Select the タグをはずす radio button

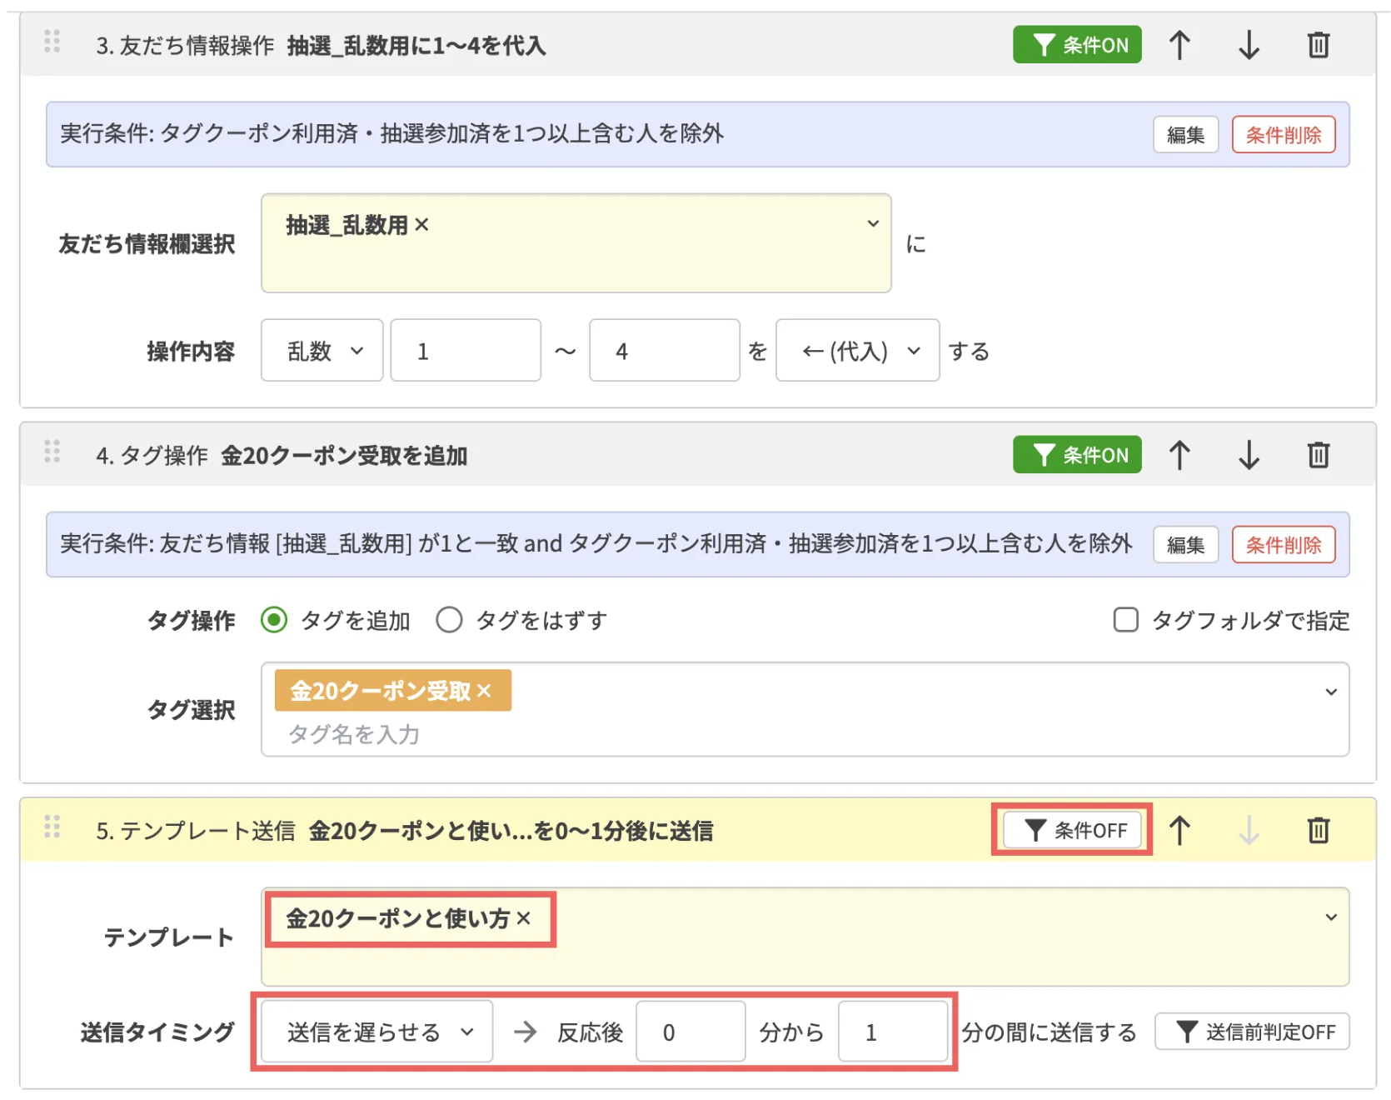449,620
